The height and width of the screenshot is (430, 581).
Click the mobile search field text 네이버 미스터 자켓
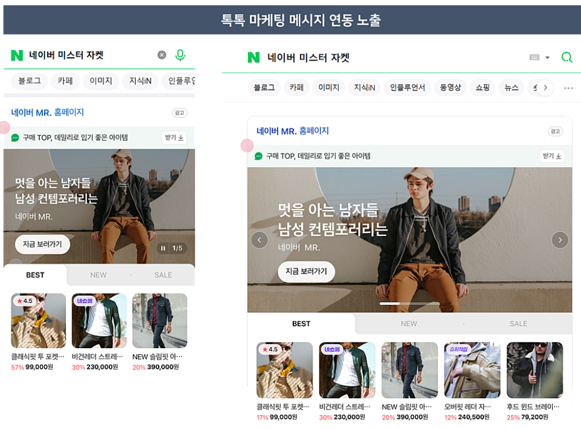[x=66, y=55]
